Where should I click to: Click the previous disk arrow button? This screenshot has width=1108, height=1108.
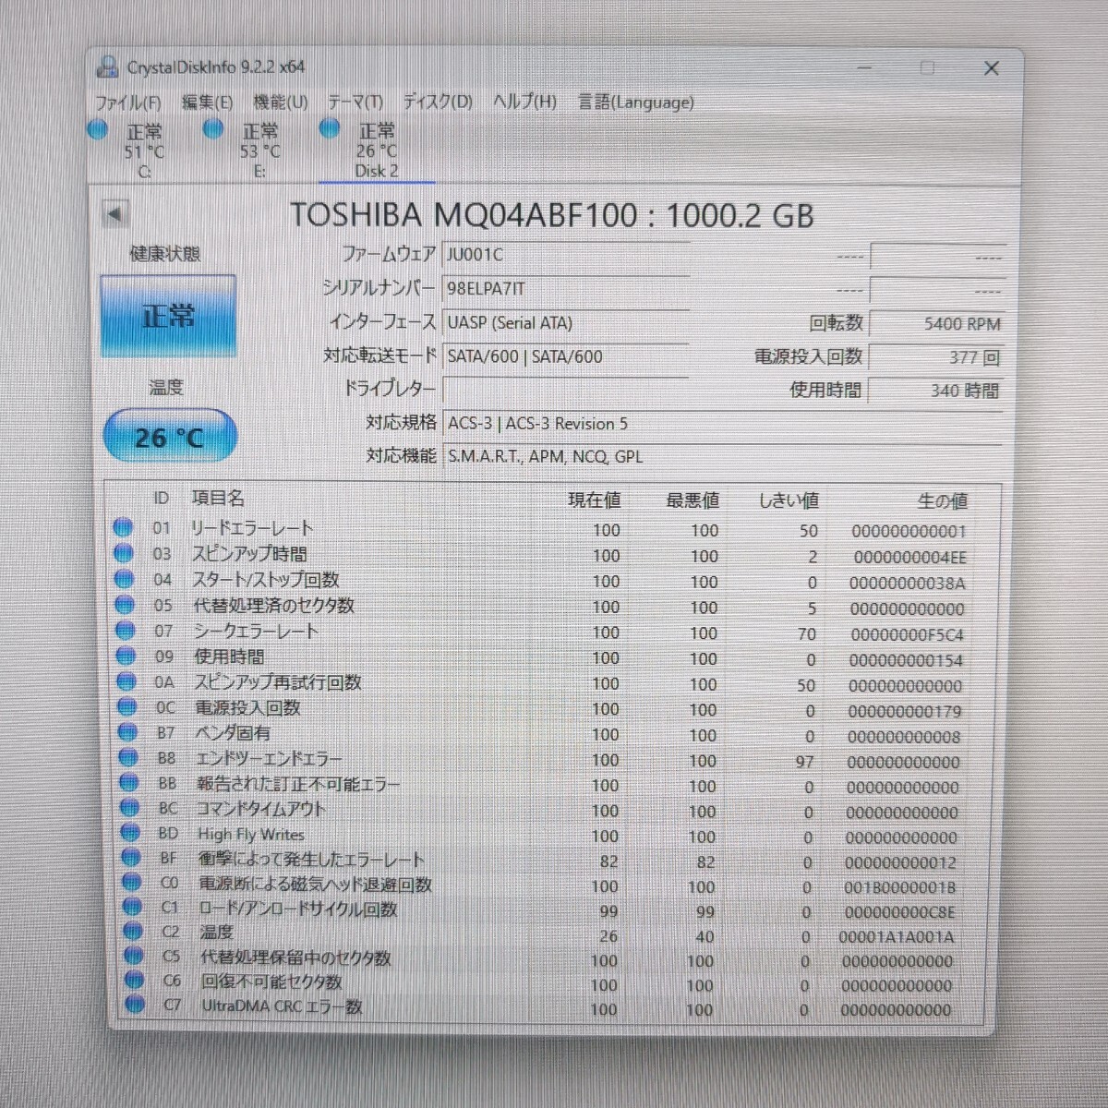coord(114,214)
